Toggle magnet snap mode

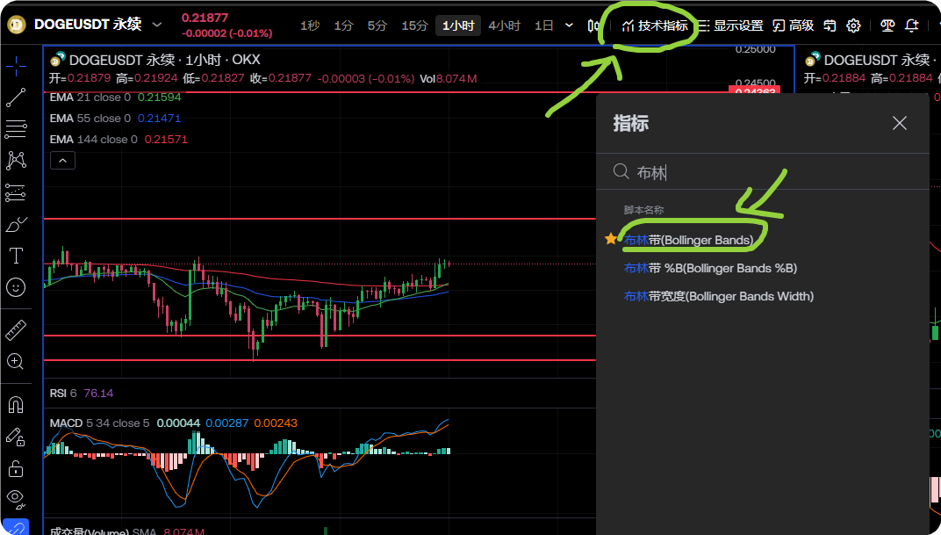[16, 405]
